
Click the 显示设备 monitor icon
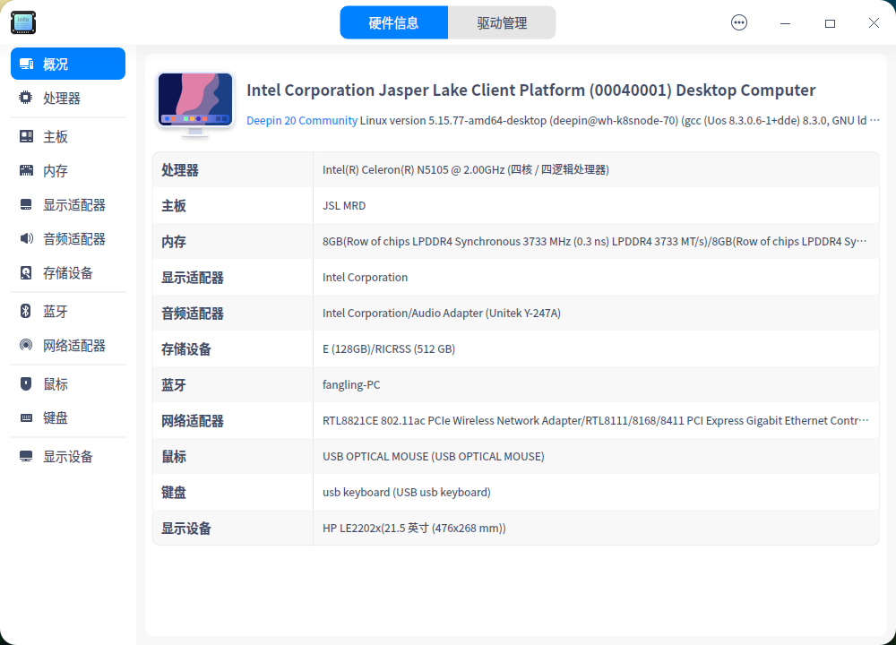(26, 456)
